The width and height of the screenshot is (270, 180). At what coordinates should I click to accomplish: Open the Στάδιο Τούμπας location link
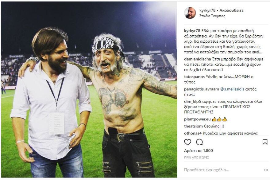pyautogui.click(x=212, y=16)
